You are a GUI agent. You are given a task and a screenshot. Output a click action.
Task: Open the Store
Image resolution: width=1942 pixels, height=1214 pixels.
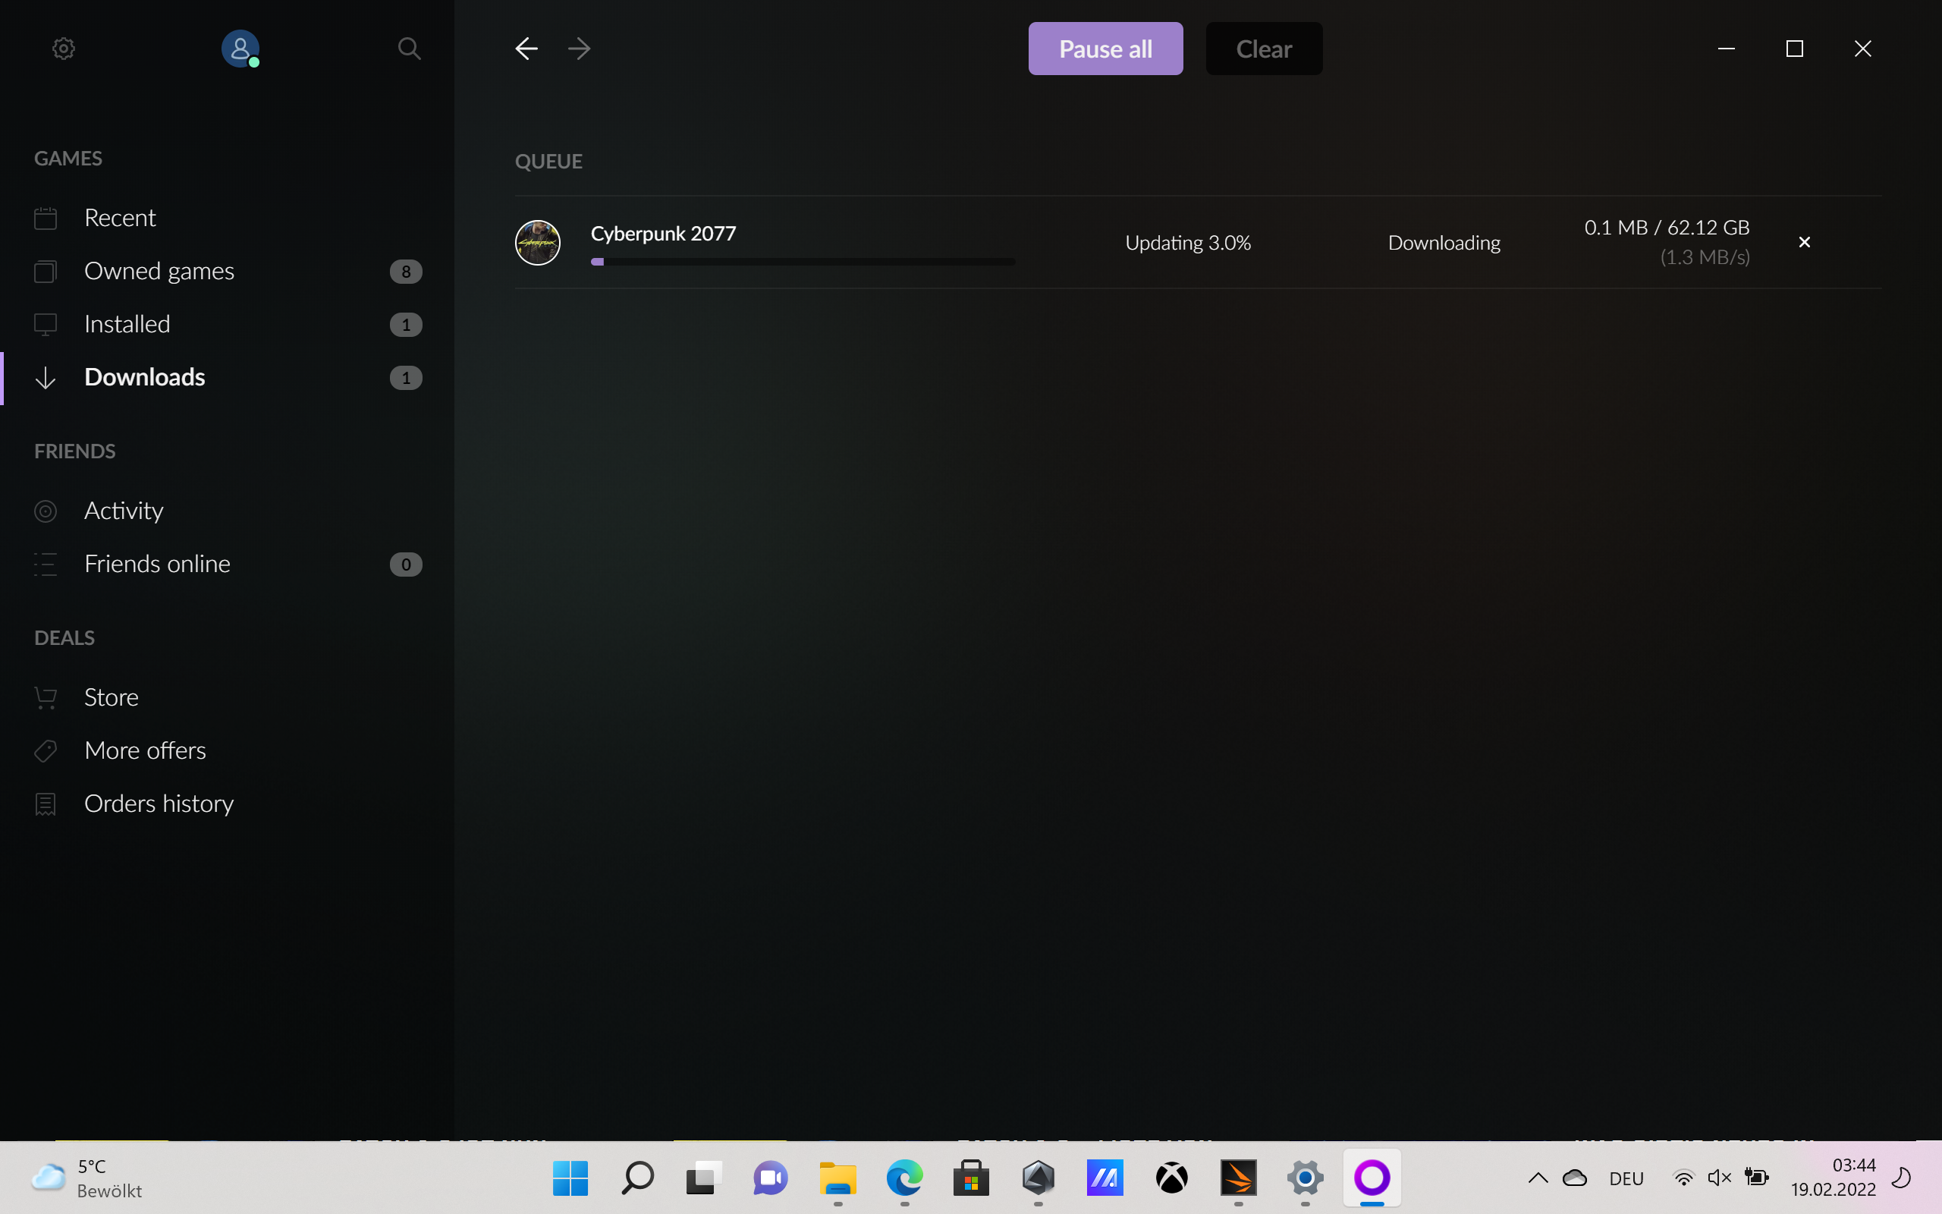tap(227, 697)
